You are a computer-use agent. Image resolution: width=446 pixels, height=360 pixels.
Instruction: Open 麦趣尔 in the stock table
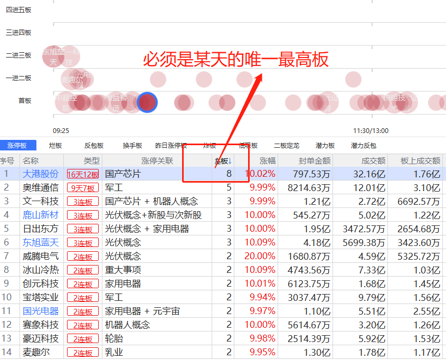pyautogui.click(x=36, y=352)
